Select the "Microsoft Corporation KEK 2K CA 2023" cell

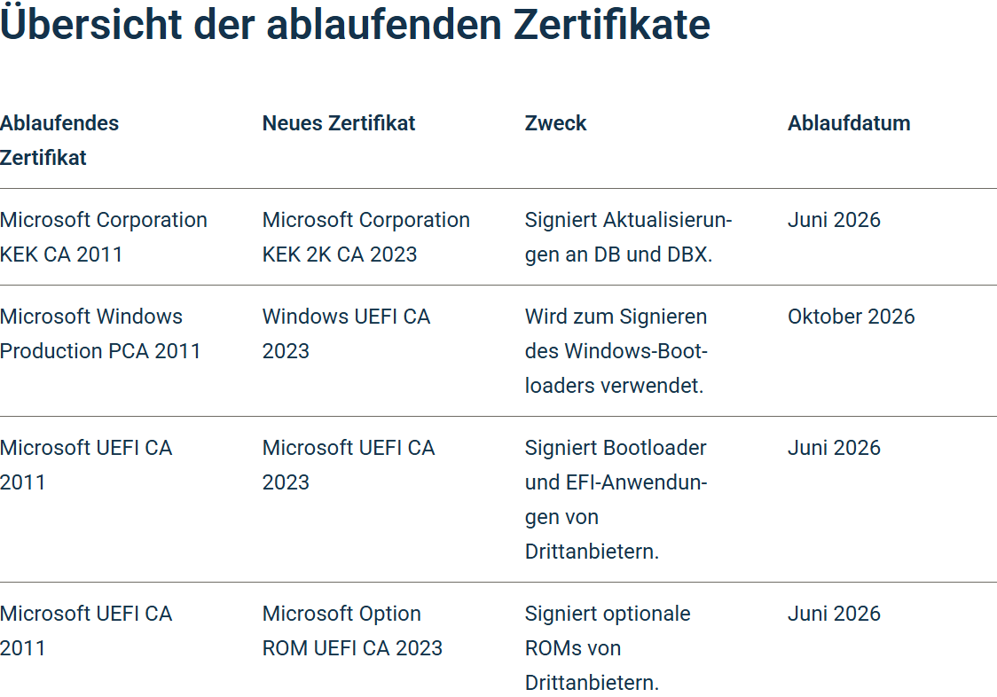point(365,237)
